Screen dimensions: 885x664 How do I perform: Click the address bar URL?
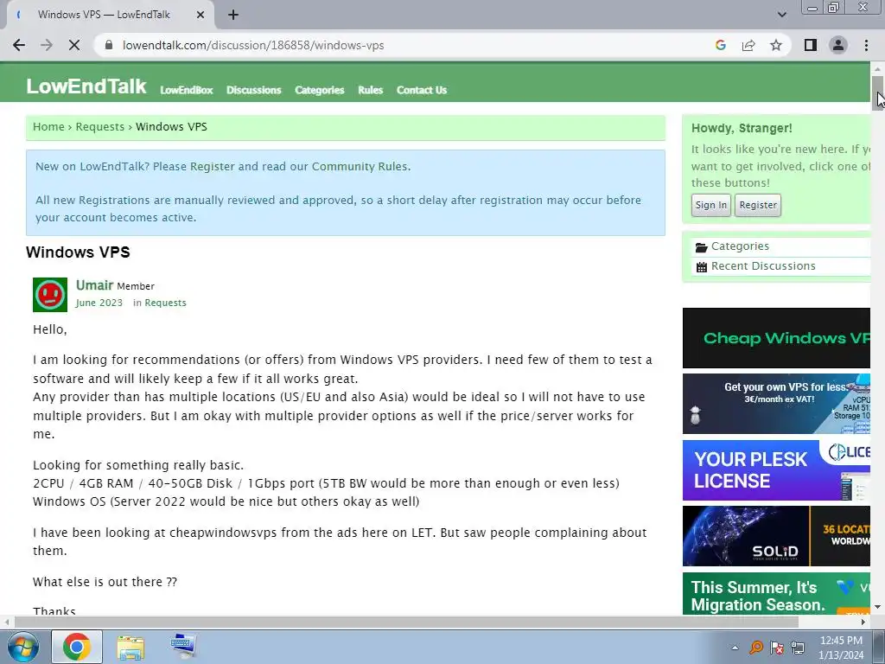click(x=253, y=45)
